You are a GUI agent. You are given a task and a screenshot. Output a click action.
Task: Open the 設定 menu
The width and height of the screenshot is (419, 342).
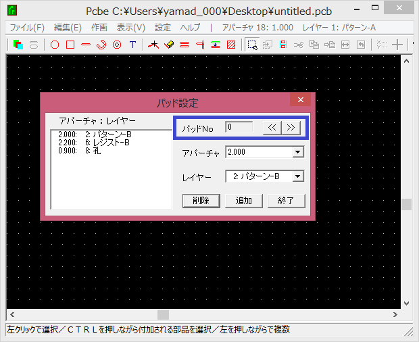point(163,28)
